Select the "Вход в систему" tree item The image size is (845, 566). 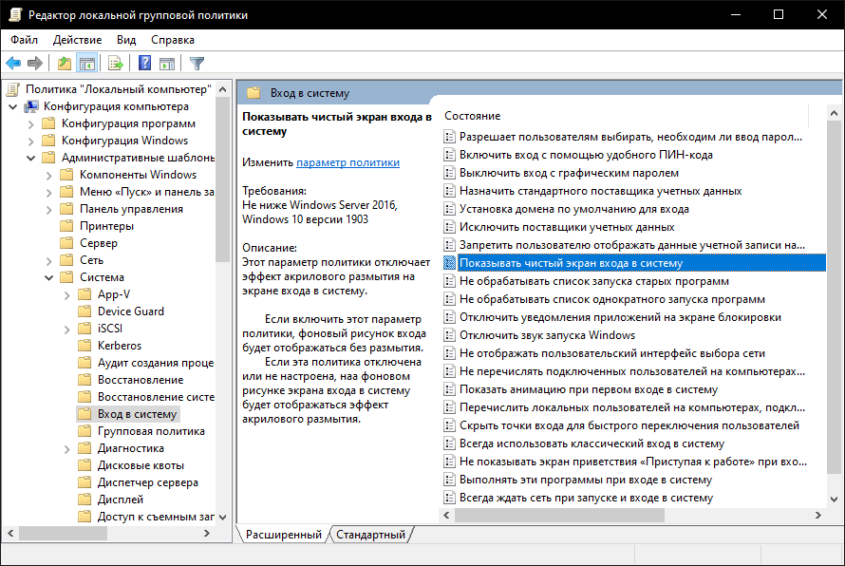pos(138,414)
